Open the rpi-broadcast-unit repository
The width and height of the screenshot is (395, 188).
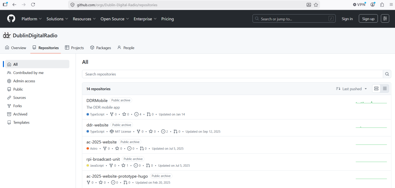tap(103, 159)
